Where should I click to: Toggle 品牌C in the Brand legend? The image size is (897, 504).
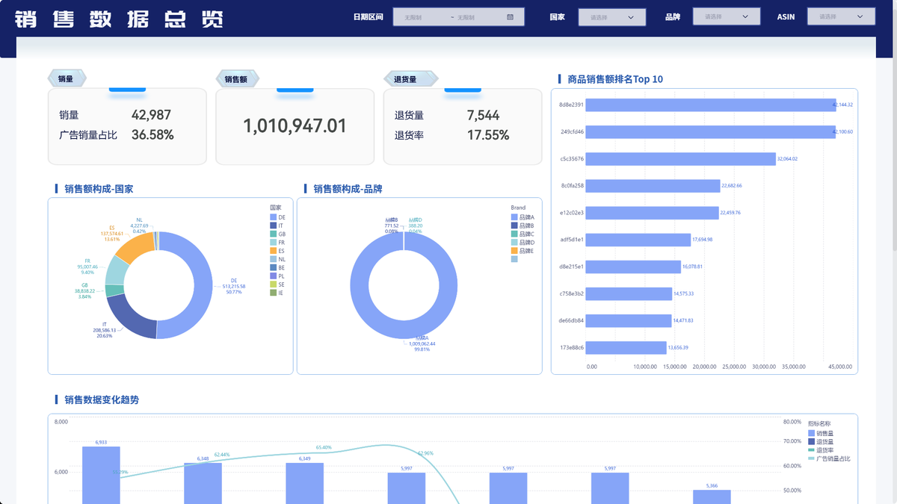523,234
